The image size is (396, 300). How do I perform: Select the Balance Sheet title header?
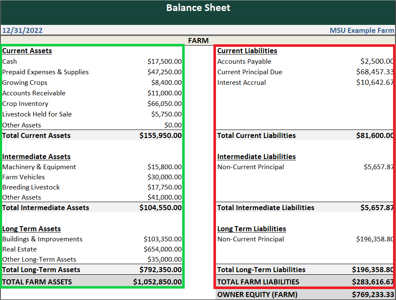[198, 8]
